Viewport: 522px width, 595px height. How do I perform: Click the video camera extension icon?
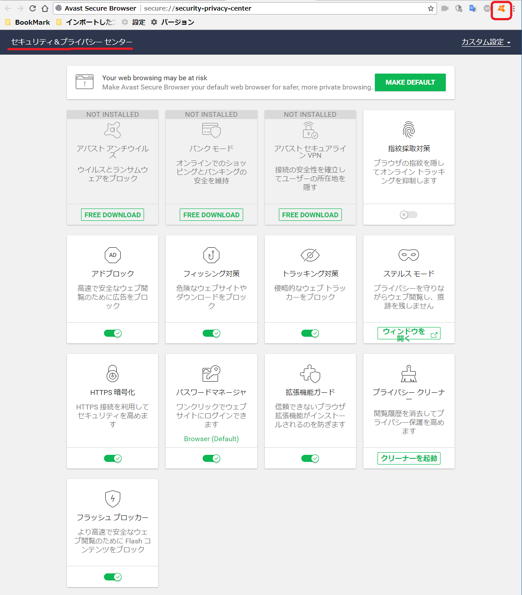445,8
